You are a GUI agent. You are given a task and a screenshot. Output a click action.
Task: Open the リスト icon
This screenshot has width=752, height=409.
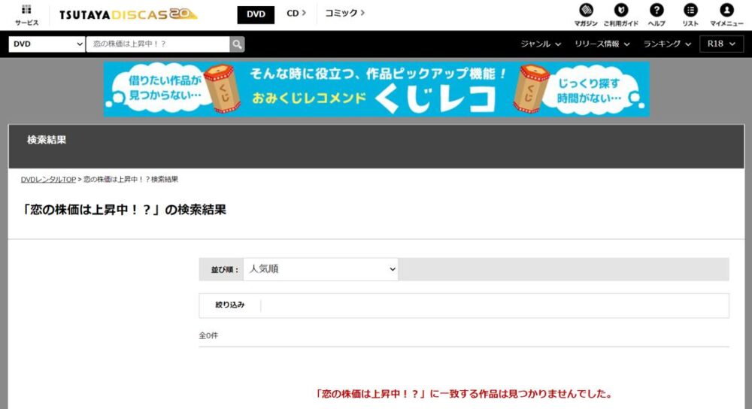click(690, 15)
